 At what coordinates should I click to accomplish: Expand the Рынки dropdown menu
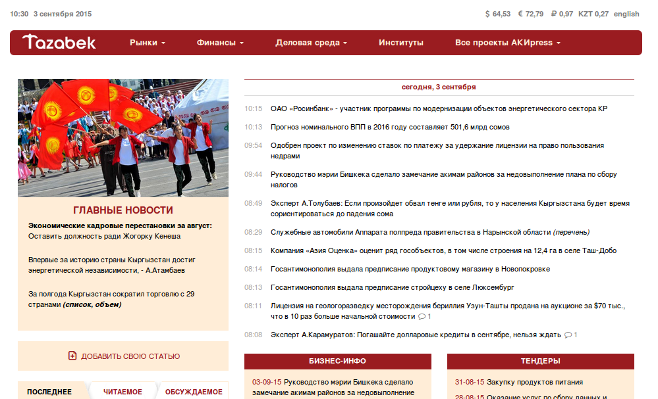pos(148,43)
